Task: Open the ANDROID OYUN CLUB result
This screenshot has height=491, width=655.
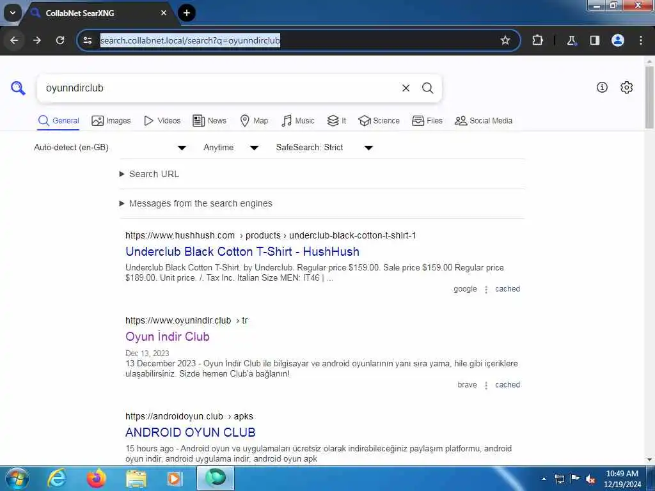Action: [x=191, y=432]
